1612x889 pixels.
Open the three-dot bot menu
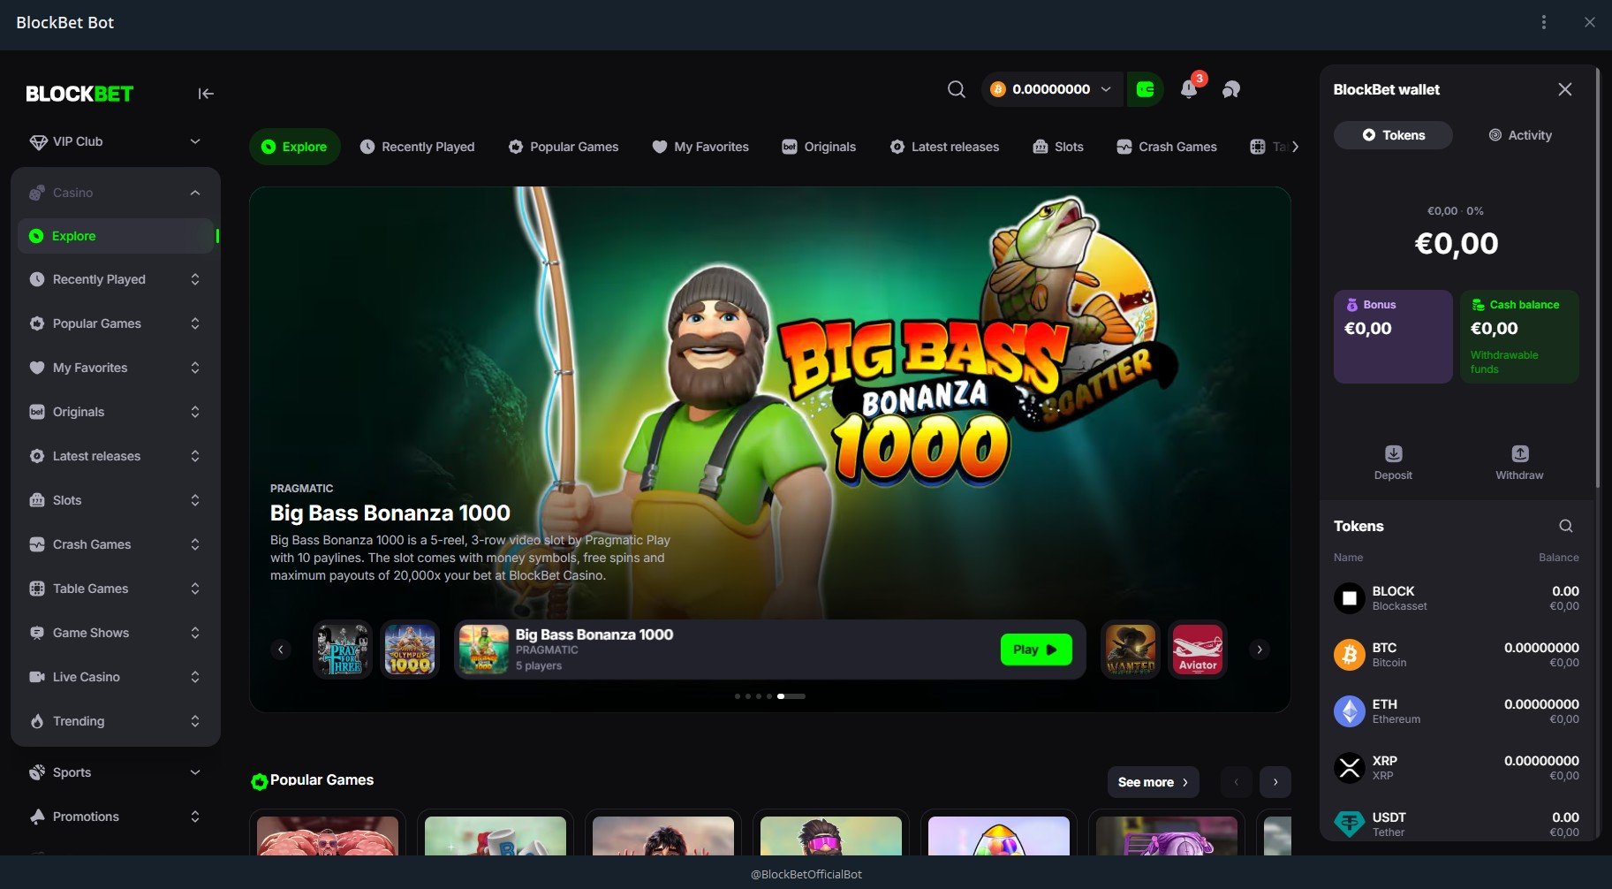(1543, 22)
